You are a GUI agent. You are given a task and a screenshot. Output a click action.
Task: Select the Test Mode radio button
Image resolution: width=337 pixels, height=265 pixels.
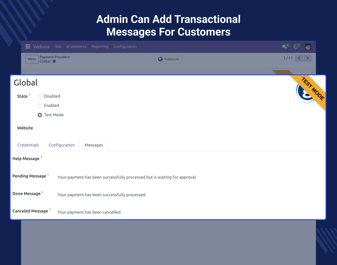click(40, 115)
